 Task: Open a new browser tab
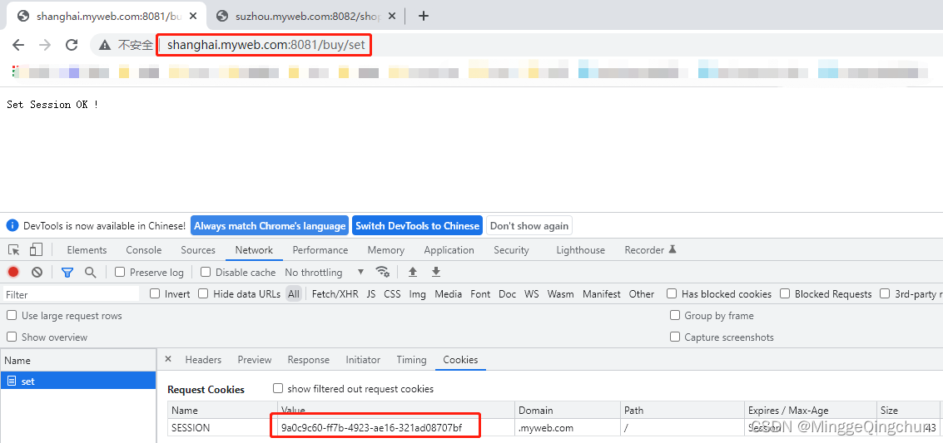[424, 17]
